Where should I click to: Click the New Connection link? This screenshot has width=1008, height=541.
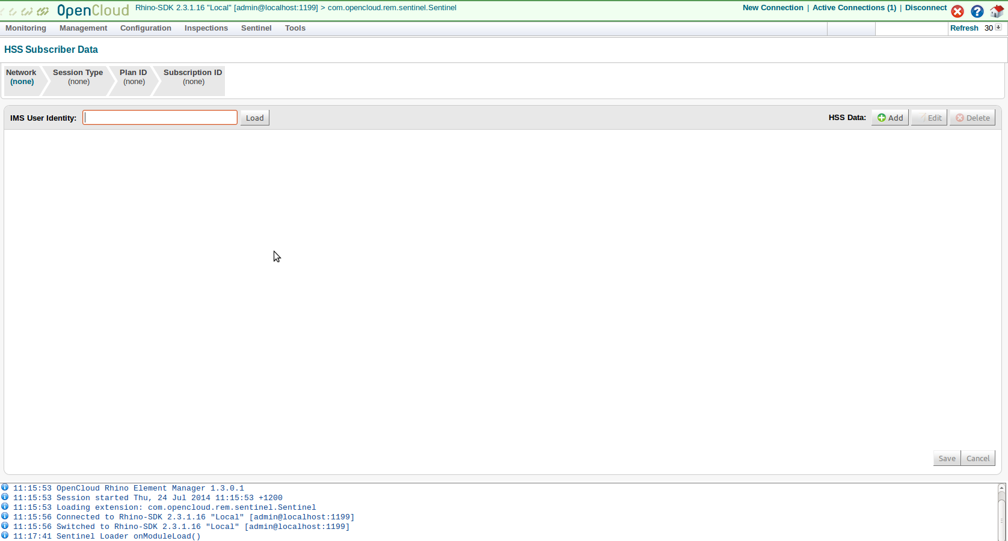click(773, 8)
